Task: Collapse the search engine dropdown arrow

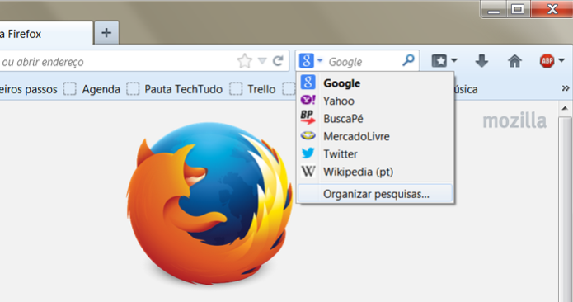Action: click(x=320, y=60)
